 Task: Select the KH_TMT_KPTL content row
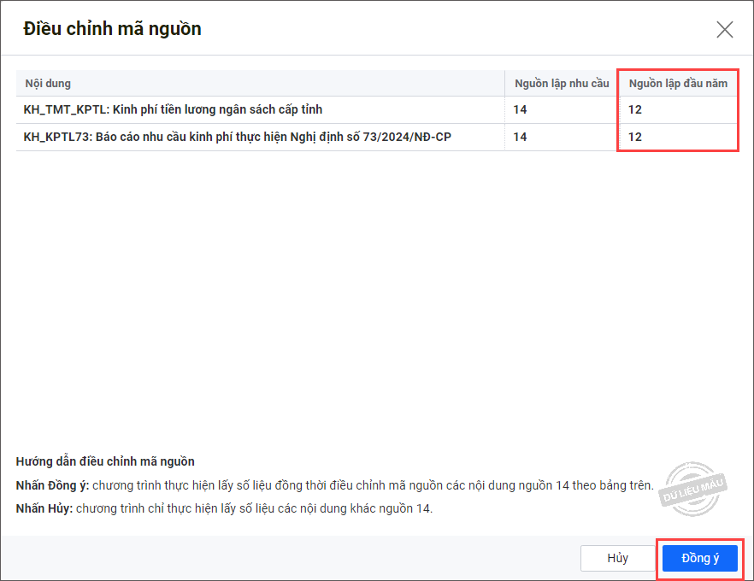point(173,109)
